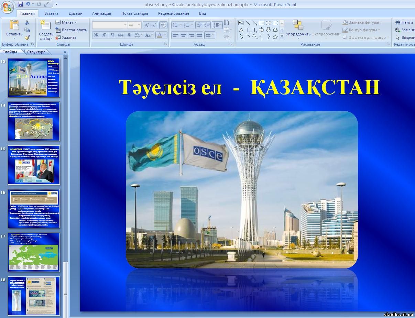Select the five-point star shape

(x=275, y=37)
